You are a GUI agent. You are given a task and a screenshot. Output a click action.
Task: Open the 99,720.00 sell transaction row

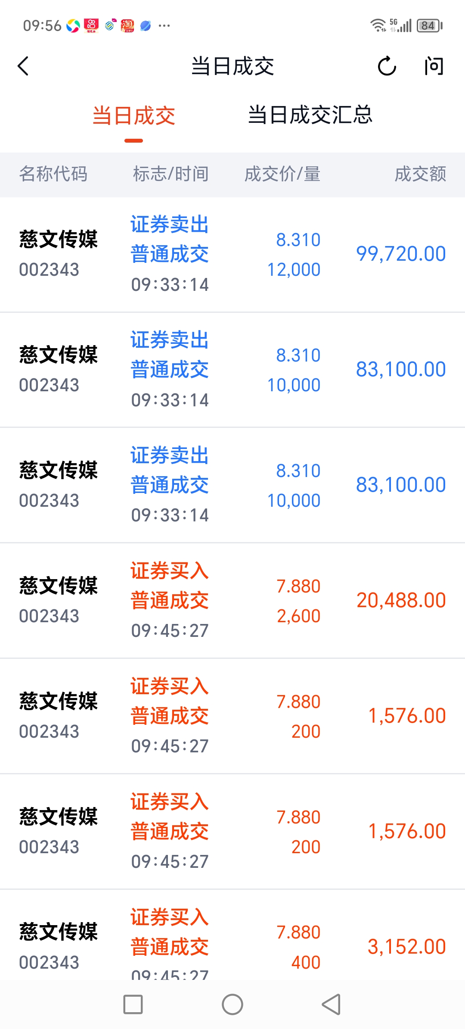[232, 254]
